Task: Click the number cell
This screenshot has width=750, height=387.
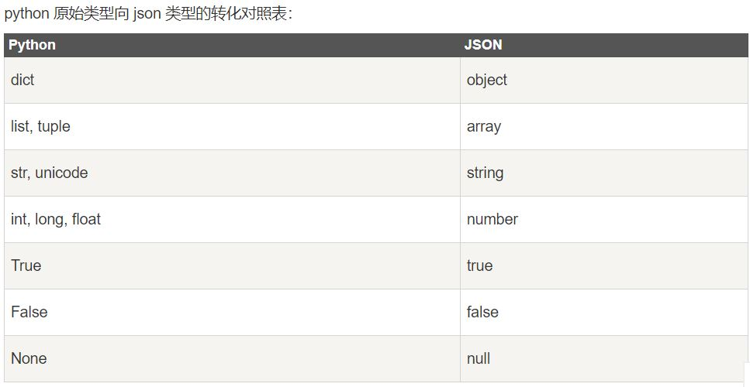Action: [605, 219]
